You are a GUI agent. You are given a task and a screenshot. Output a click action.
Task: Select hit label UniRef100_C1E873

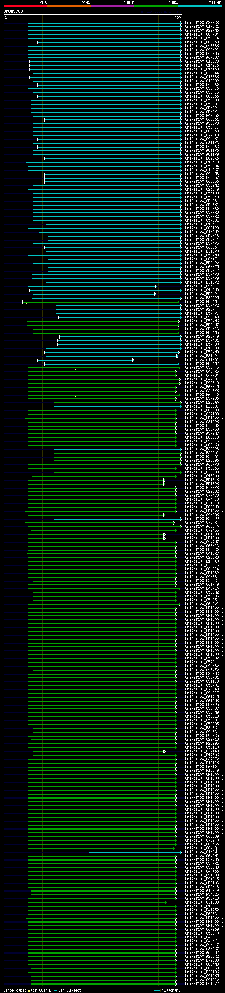click(x=202, y=61)
